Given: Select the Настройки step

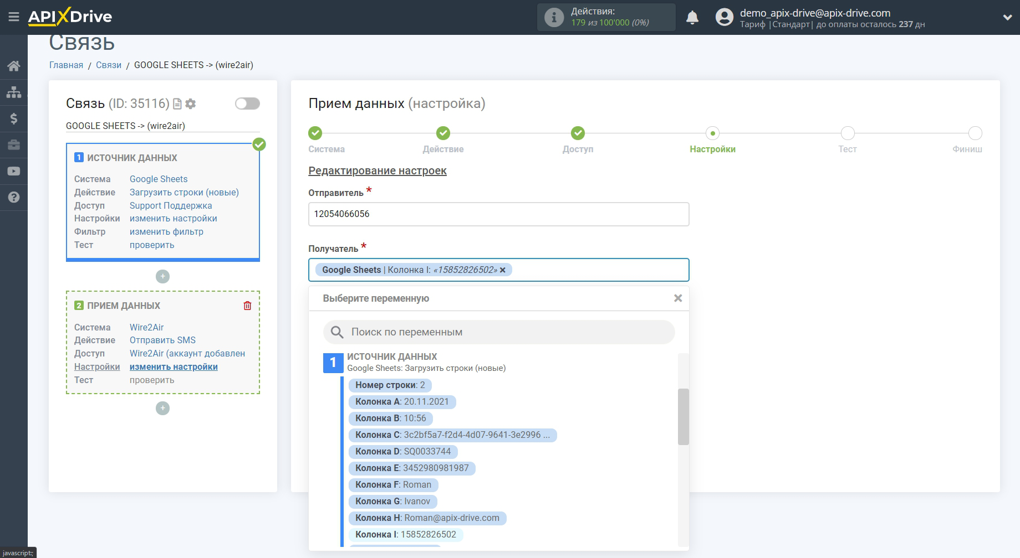Looking at the screenshot, I should point(712,133).
